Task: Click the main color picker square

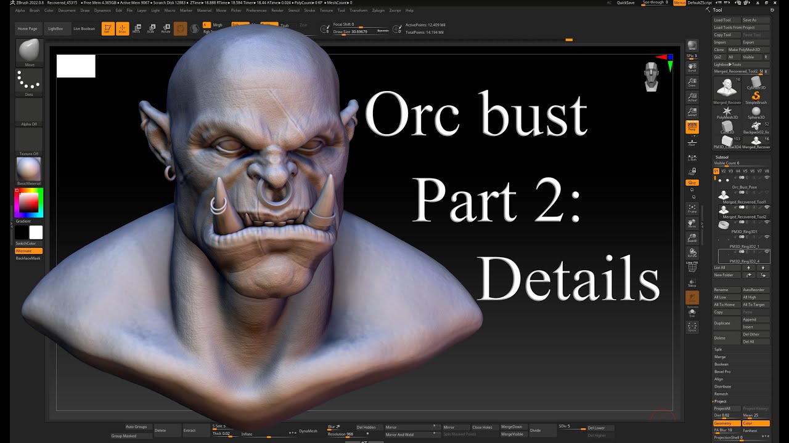Action: click(29, 202)
